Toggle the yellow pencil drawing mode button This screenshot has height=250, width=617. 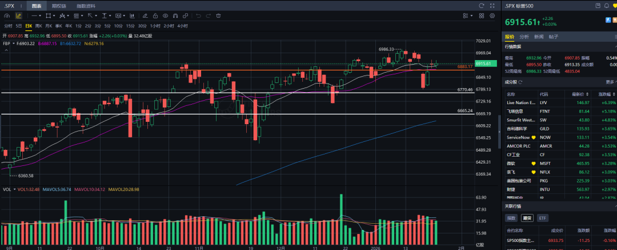19,15
